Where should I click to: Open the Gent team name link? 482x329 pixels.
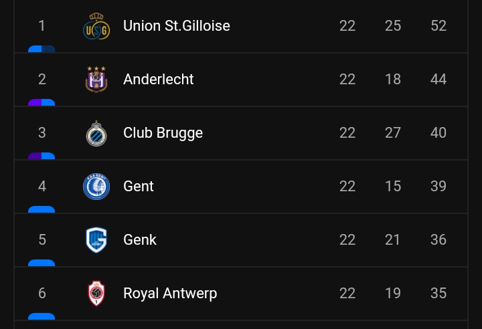click(x=139, y=186)
